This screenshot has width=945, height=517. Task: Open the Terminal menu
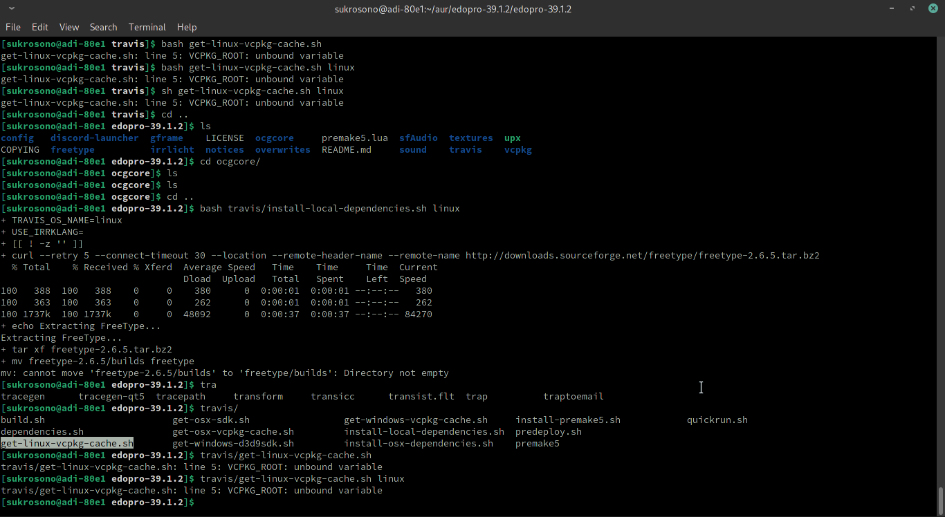pos(147,27)
